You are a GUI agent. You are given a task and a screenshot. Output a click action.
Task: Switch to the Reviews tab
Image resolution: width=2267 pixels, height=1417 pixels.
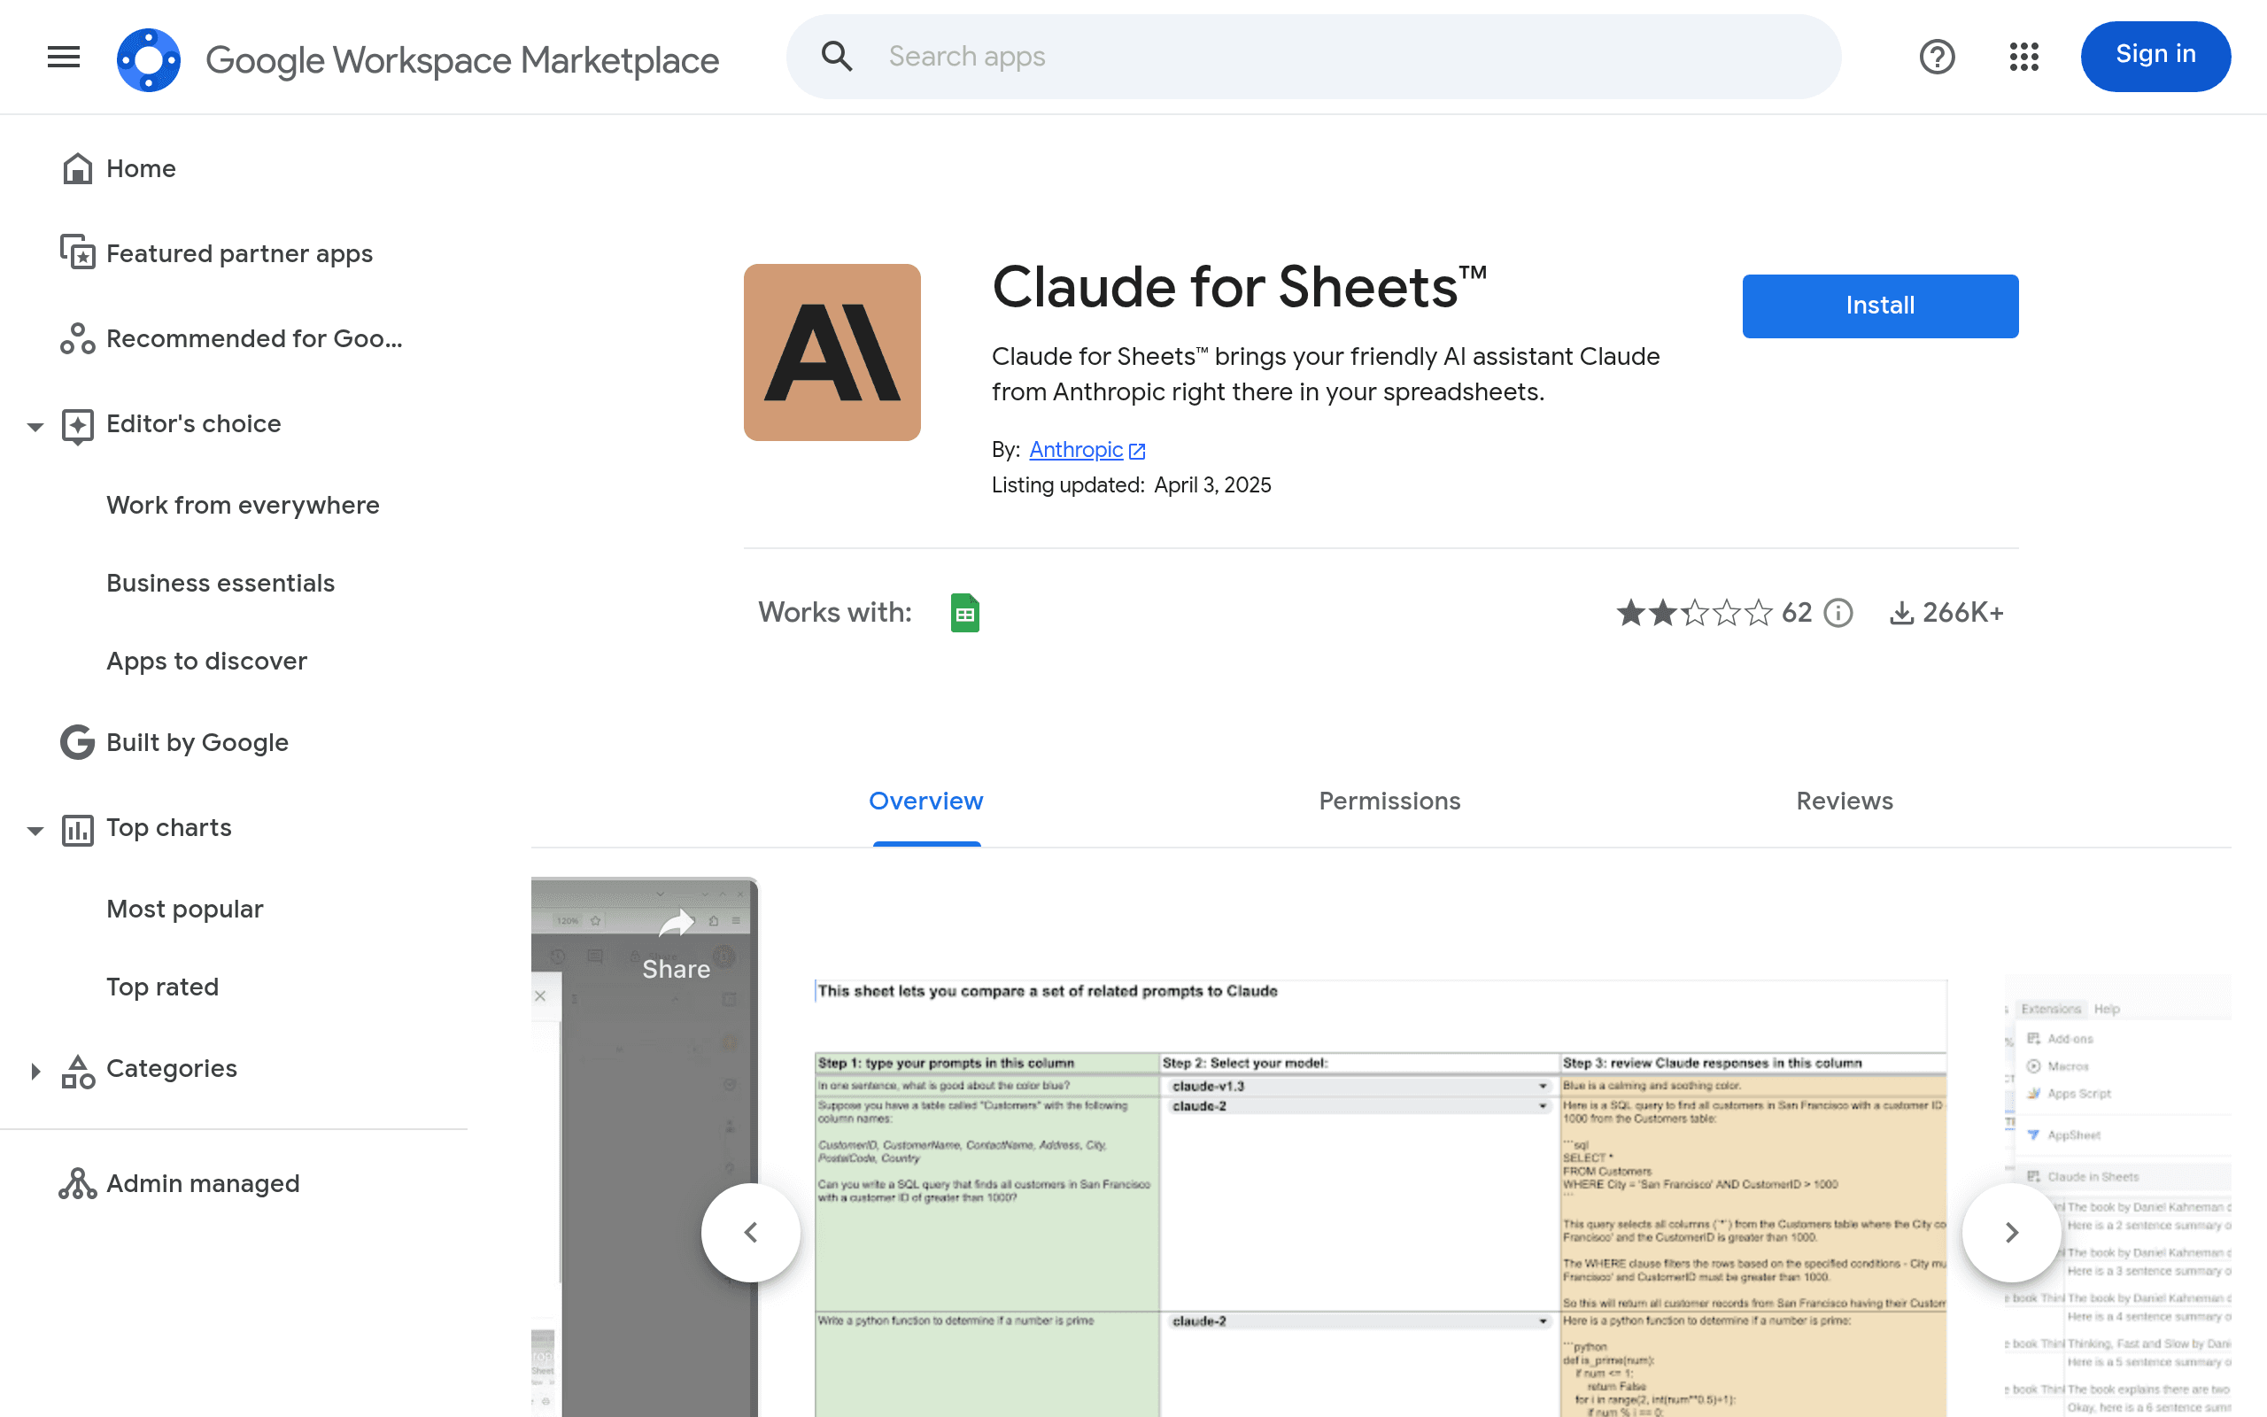pos(1844,802)
